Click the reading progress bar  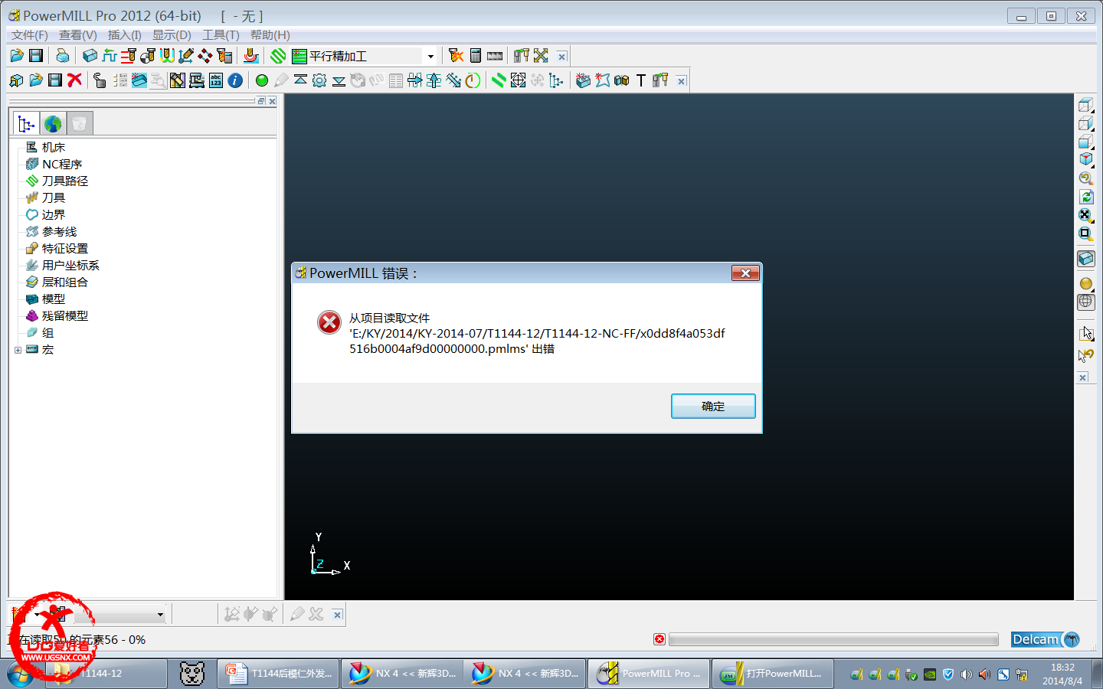[833, 639]
